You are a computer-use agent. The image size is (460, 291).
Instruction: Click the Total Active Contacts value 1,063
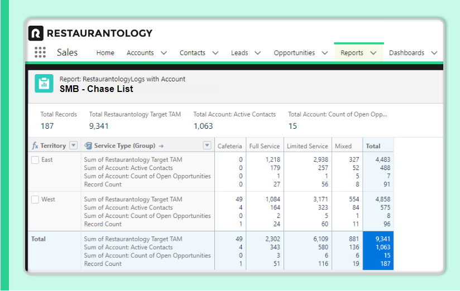(203, 126)
